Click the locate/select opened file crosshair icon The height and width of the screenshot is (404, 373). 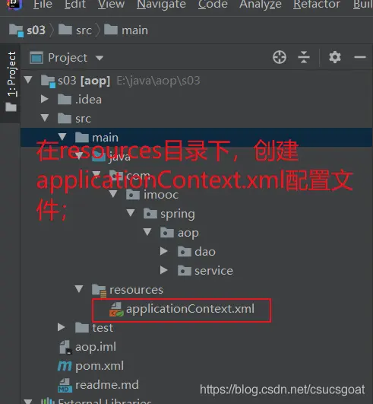click(x=280, y=57)
